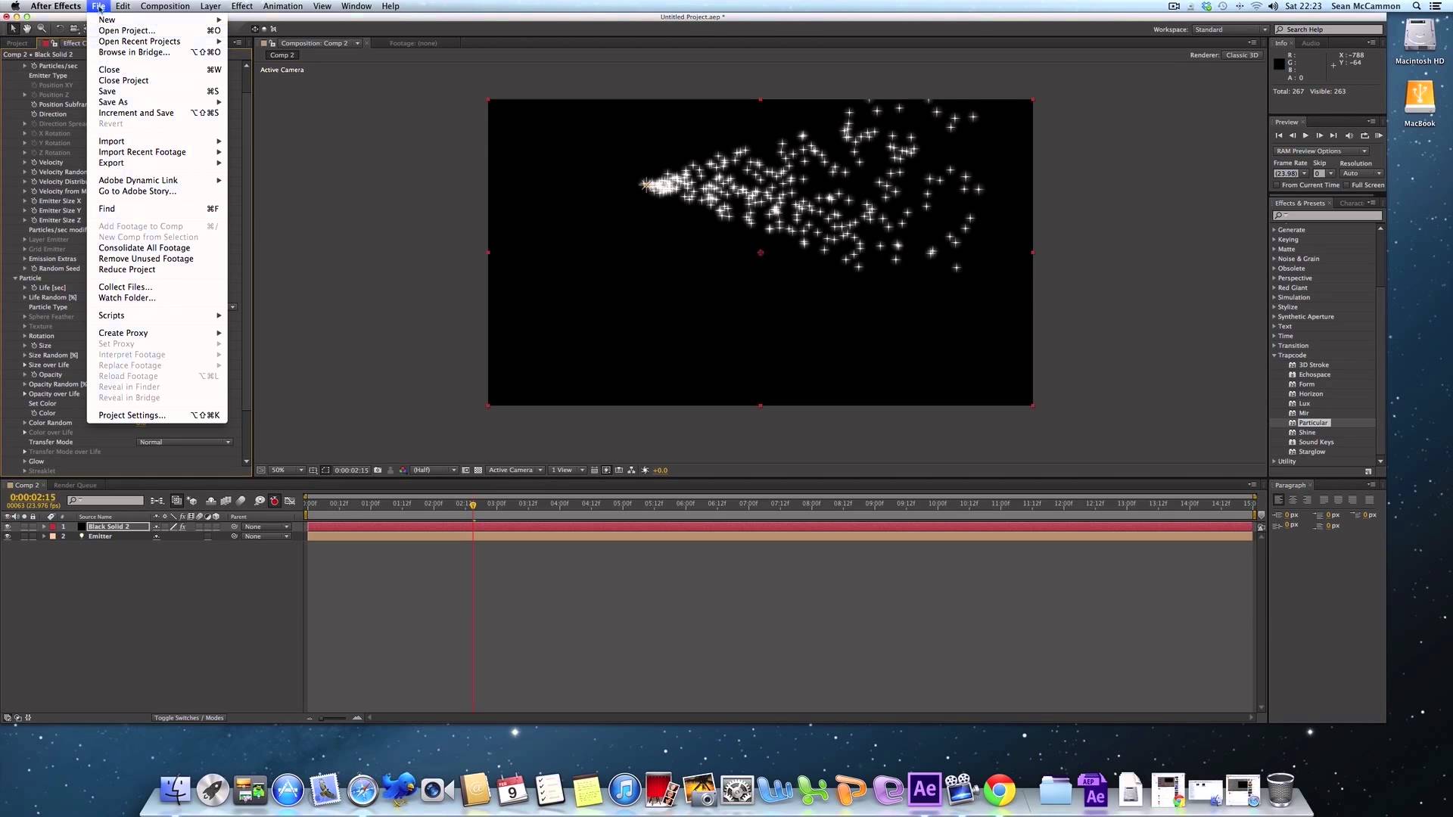Click the Preview loop options icon
Viewport: 1453px width, 817px height.
[1364, 135]
